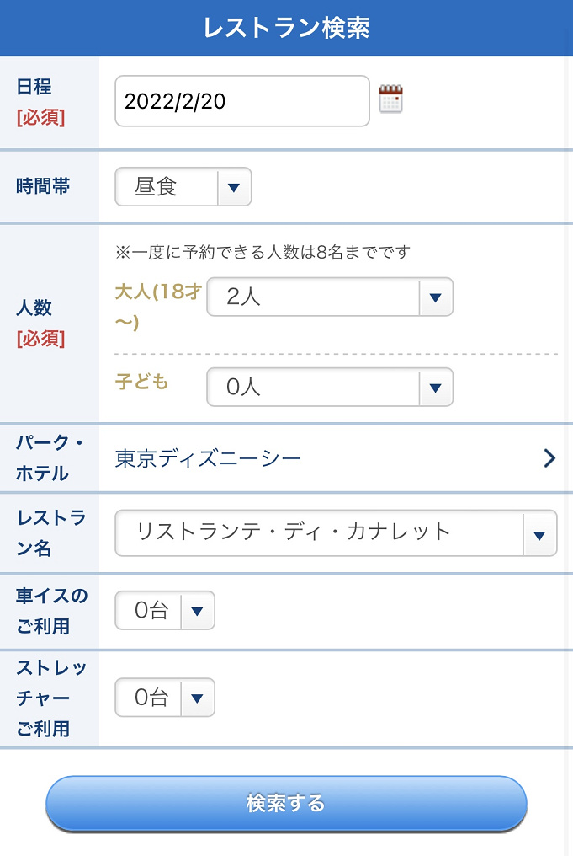Click the arrow of the wheelchair count selector

point(197,611)
